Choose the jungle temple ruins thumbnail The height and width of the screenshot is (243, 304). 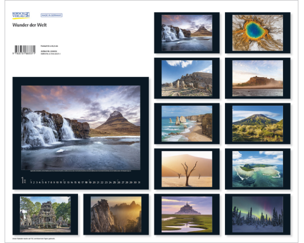[x=45, y=214]
